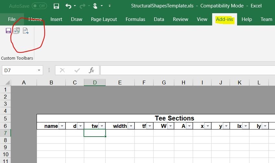This screenshot has height=163, width=275.
Task: Toggle Touch/Mouse mode icon
Action: click(95, 6)
